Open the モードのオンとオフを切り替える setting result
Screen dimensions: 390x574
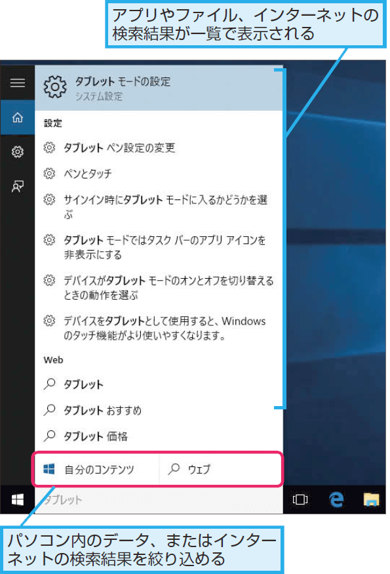[159, 288]
